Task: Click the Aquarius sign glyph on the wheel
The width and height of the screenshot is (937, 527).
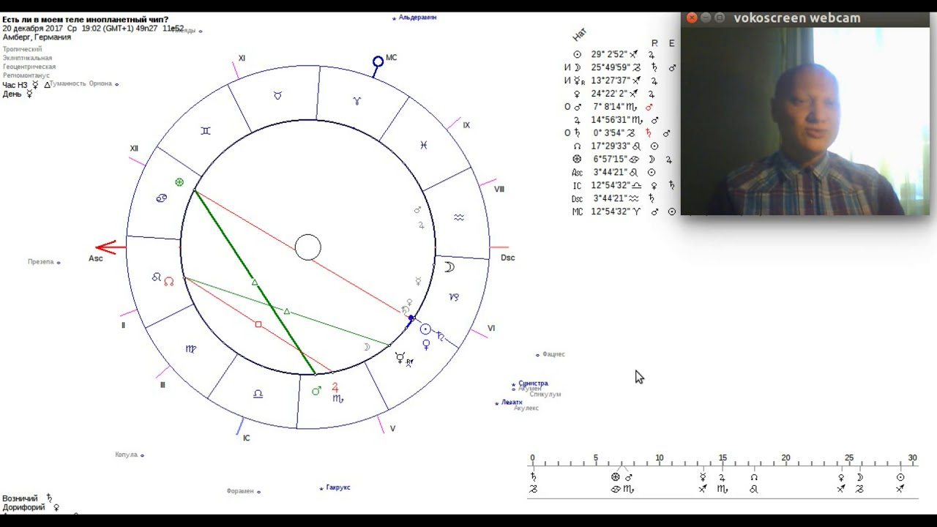Action: [x=458, y=217]
